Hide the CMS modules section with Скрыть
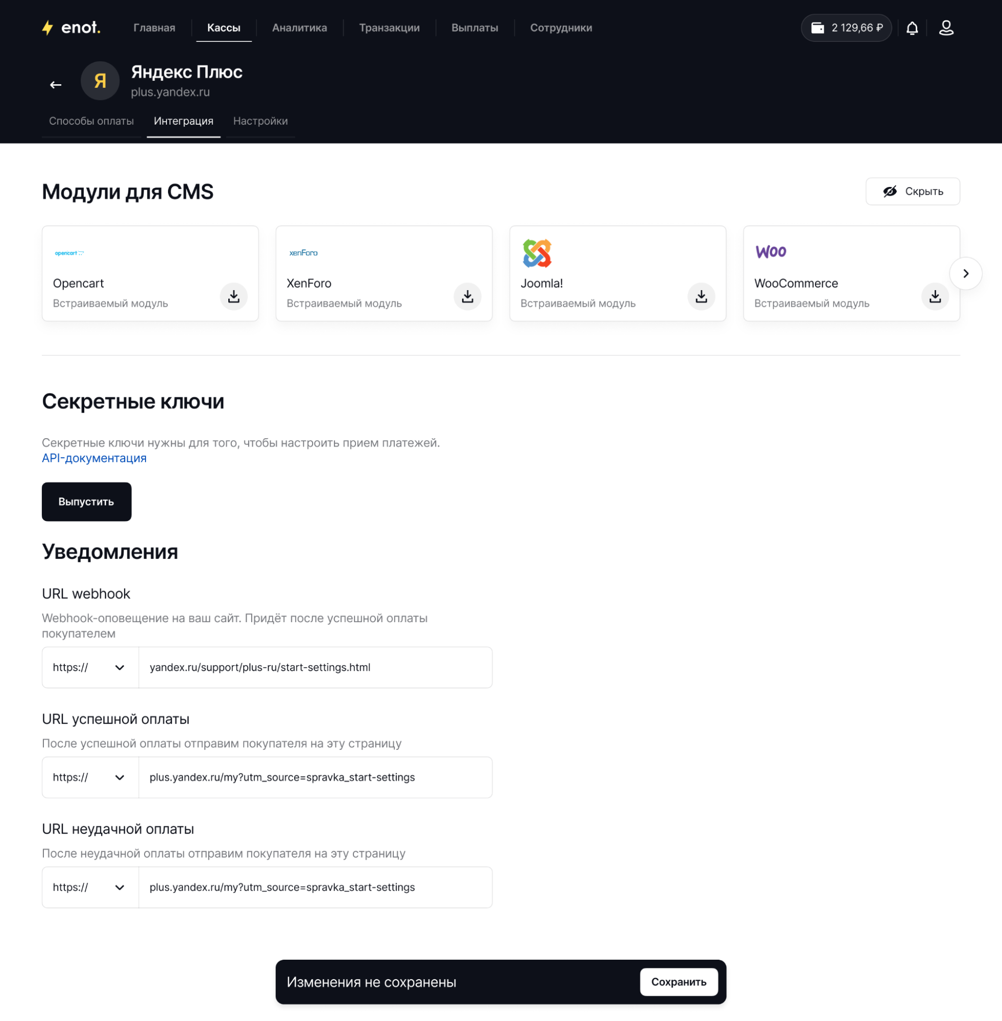The image size is (1002, 1021). coord(913,192)
